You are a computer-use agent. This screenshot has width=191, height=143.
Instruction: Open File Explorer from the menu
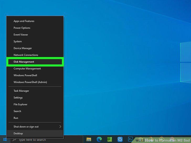pyautogui.click(x=35, y=104)
